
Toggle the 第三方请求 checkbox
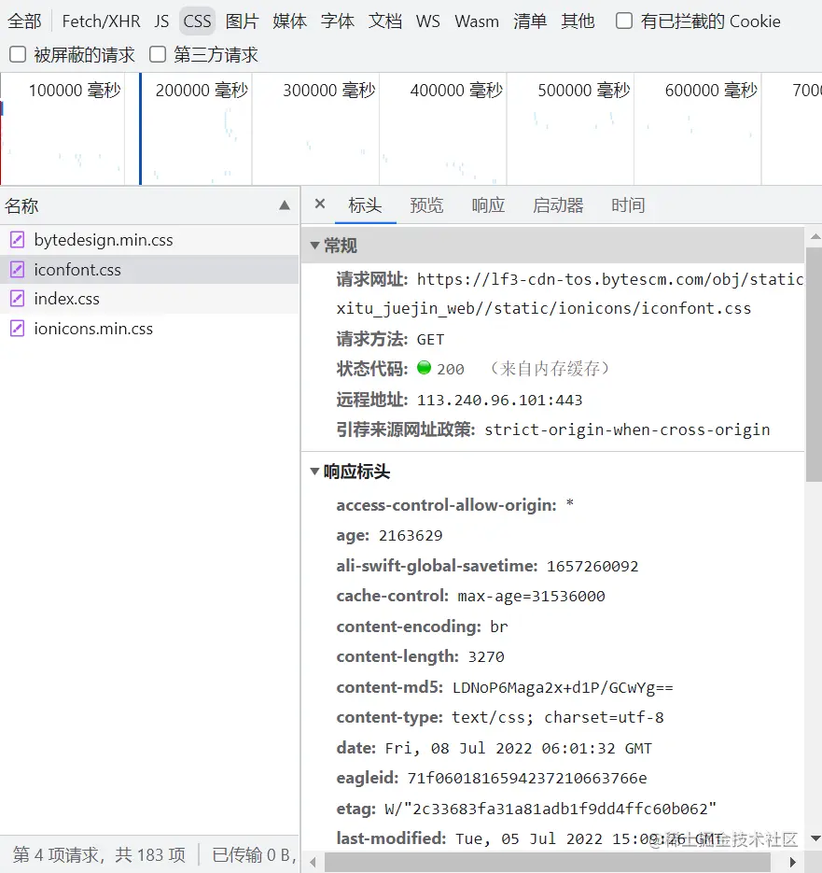pyautogui.click(x=158, y=54)
